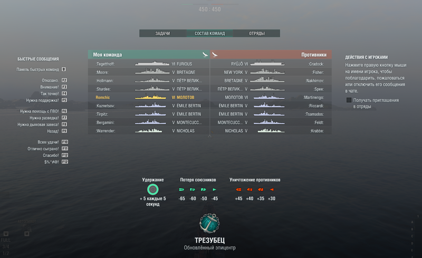Select ally player Kuznetsov row
Image resolution: width=422 pixels, height=258 pixels.
(149, 106)
